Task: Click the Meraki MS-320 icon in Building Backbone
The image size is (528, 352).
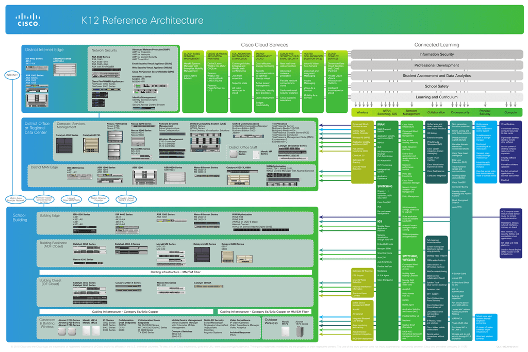Action: pyautogui.click(x=170, y=253)
